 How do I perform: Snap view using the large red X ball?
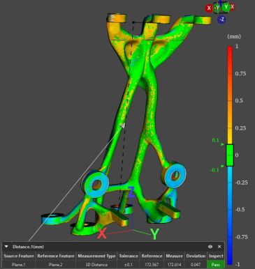pos(209,8)
